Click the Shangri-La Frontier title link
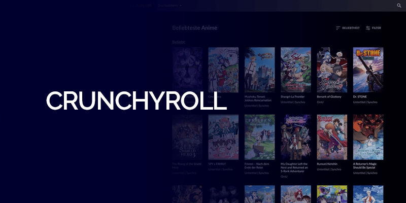406x203 pixels. [293, 96]
